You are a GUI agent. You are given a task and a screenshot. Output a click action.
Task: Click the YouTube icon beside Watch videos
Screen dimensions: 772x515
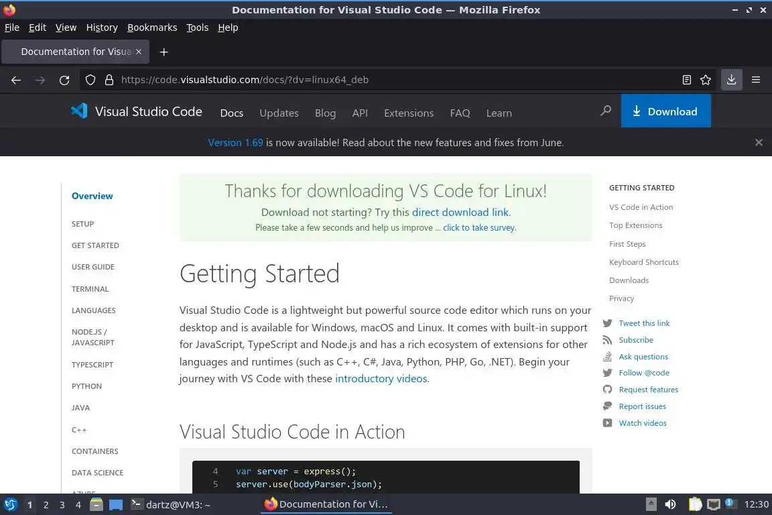tap(608, 423)
